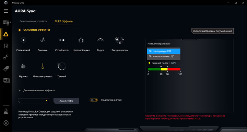This screenshot has width=247, height=132.
Task: Choose По использованию ЦП option
Action: tap(164, 56)
